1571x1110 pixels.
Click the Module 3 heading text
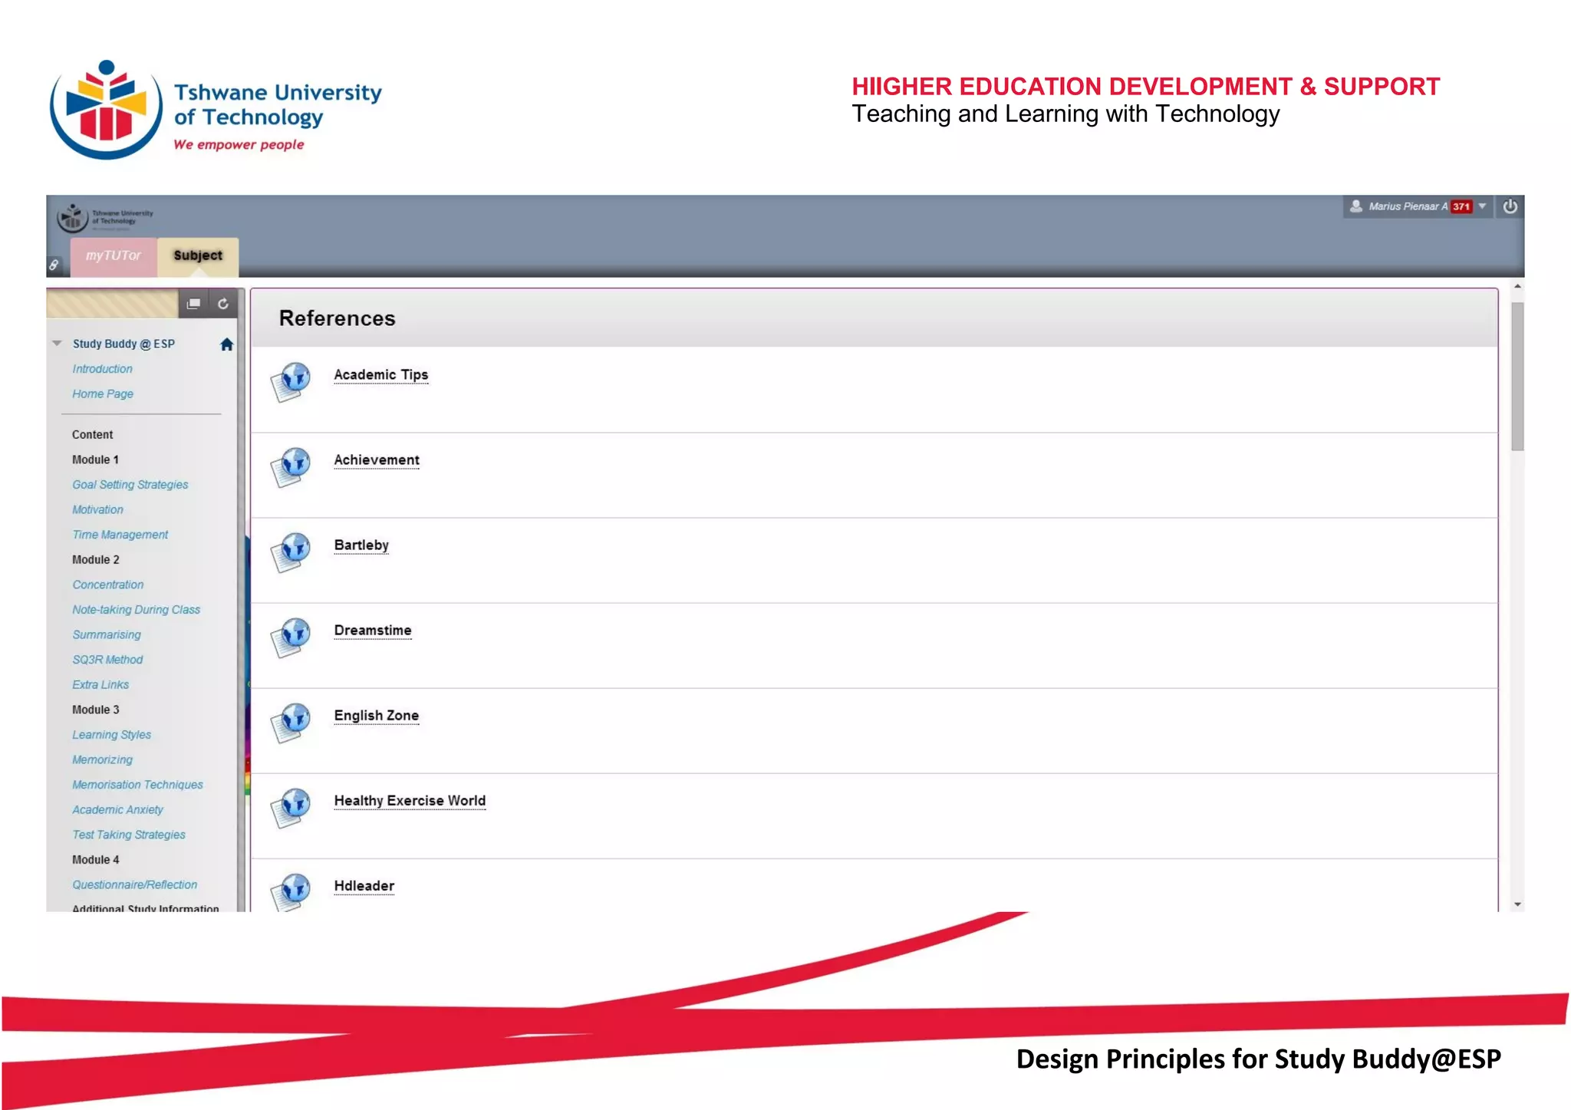tap(96, 710)
